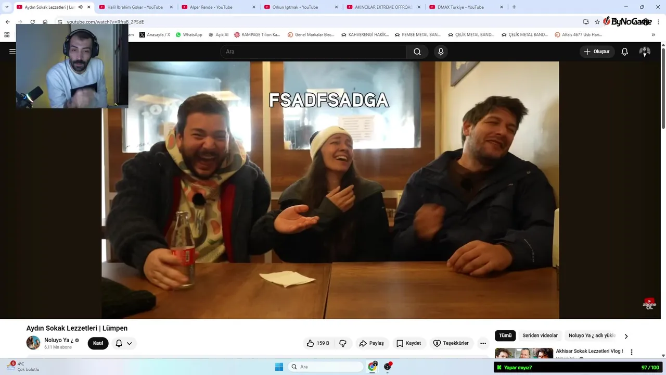This screenshot has height=375, width=666.
Task: Click the install/cast icon in address bar
Action: click(x=586, y=22)
